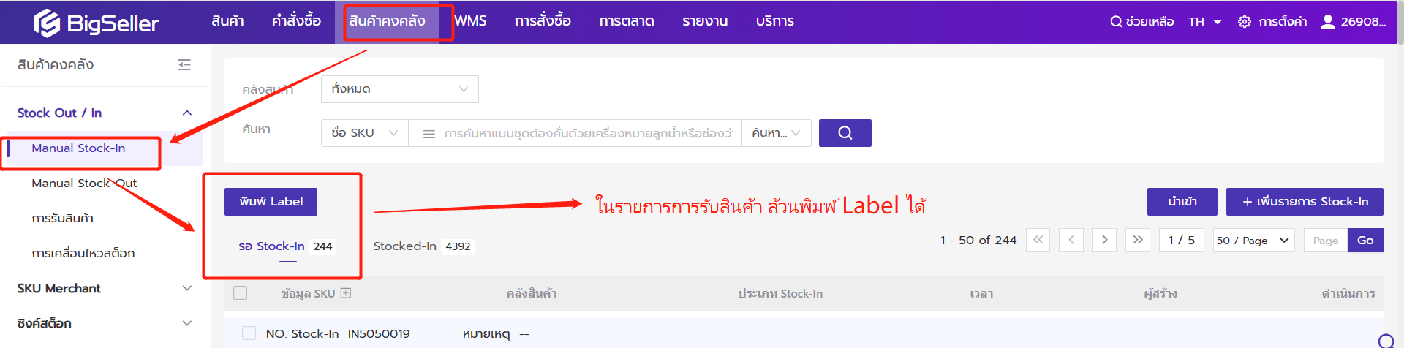Collapse the sidebar using the menu fold icon
The width and height of the screenshot is (1404, 348).
[x=184, y=65]
